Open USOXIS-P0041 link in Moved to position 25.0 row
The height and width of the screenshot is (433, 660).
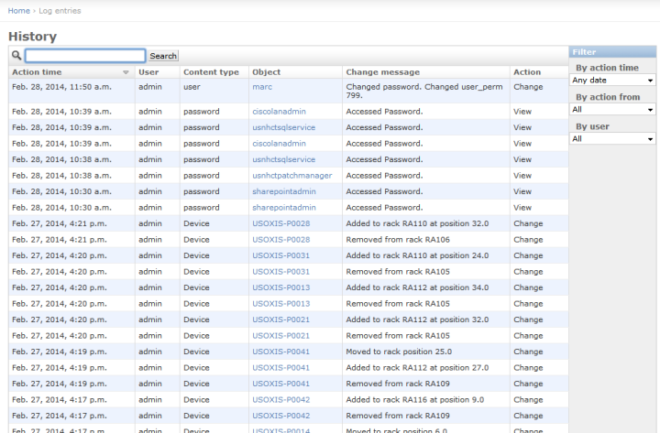[280, 352]
